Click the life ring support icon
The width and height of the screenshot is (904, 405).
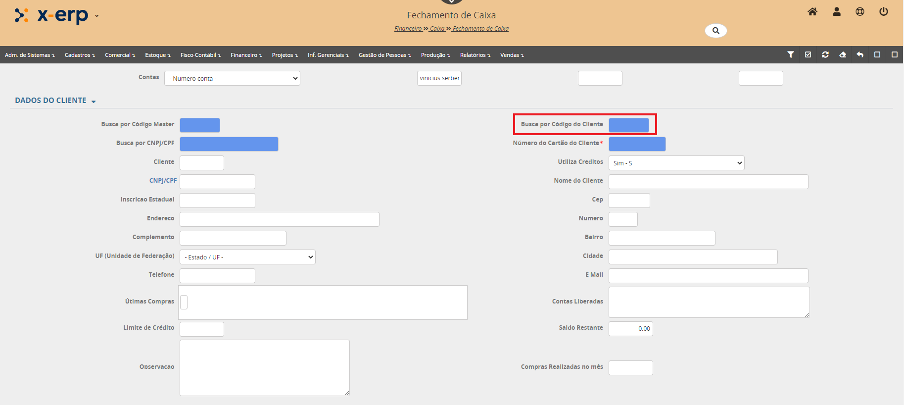click(860, 12)
